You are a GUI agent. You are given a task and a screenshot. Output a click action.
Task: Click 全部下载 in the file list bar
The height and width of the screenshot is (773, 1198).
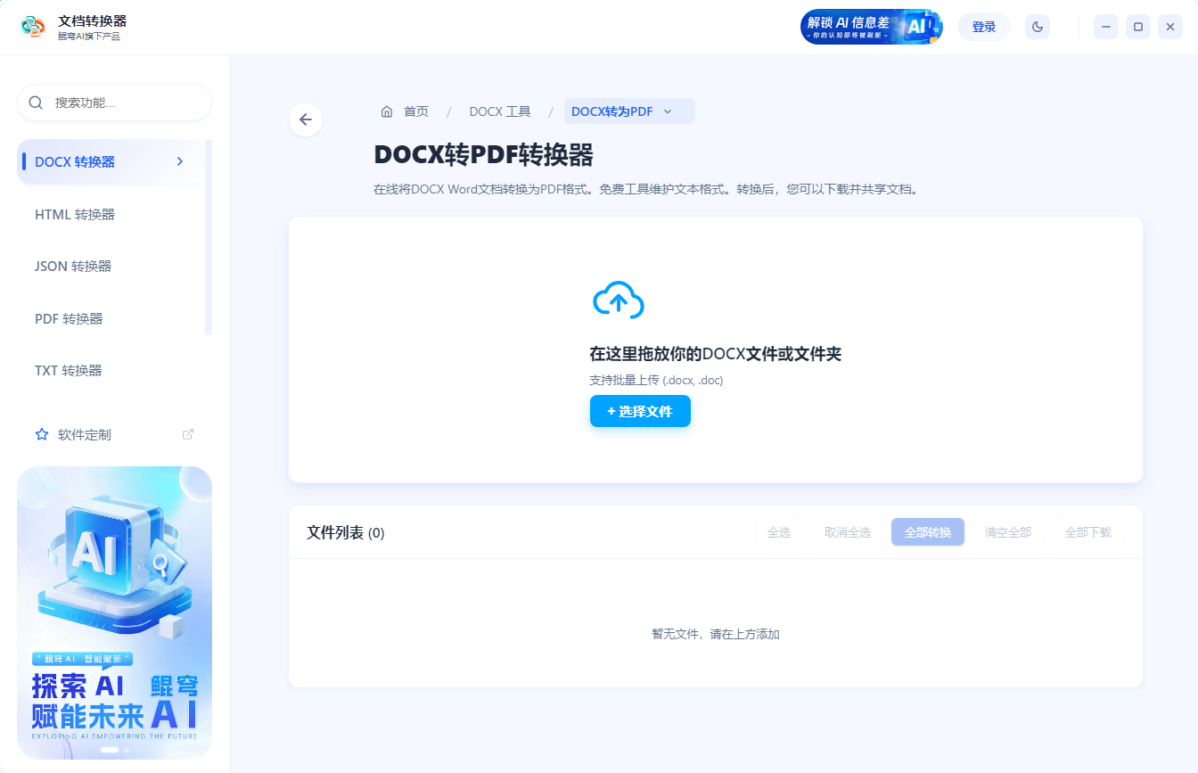coord(1087,531)
